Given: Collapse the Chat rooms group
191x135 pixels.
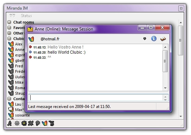Looking at the screenshot, I should coord(9,22).
